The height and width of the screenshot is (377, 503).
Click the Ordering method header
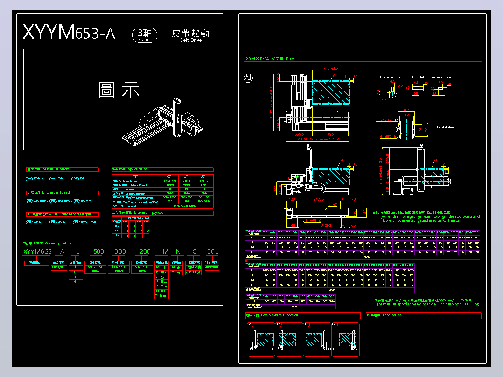(x=119, y=244)
